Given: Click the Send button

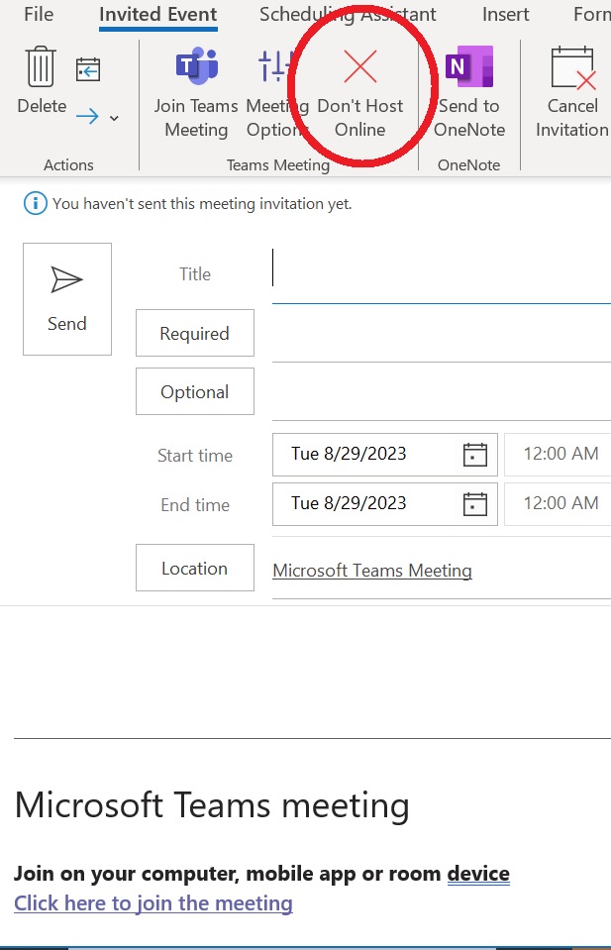Looking at the screenshot, I should pyautogui.click(x=67, y=299).
